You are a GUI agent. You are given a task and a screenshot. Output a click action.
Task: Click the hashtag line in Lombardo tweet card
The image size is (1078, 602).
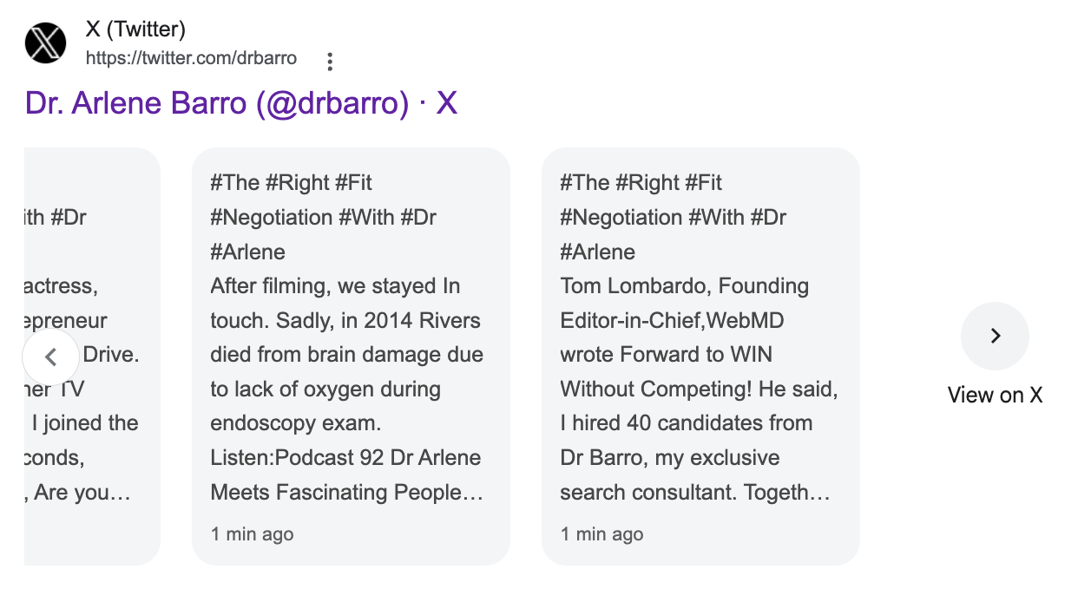673,217
